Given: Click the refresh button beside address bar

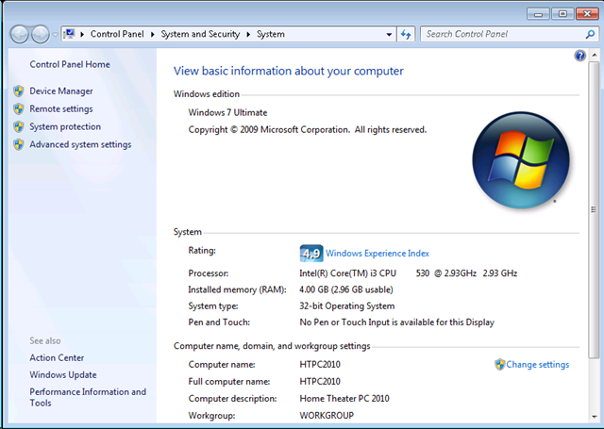Looking at the screenshot, I should pyautogui.click(x=406, y=34).
